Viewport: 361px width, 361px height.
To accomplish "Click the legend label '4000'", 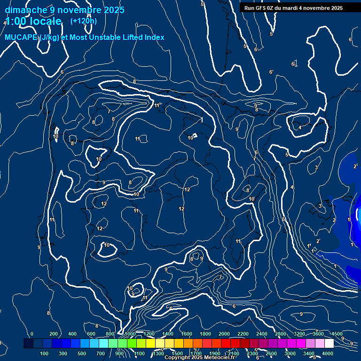I will [x=328, y=353].
